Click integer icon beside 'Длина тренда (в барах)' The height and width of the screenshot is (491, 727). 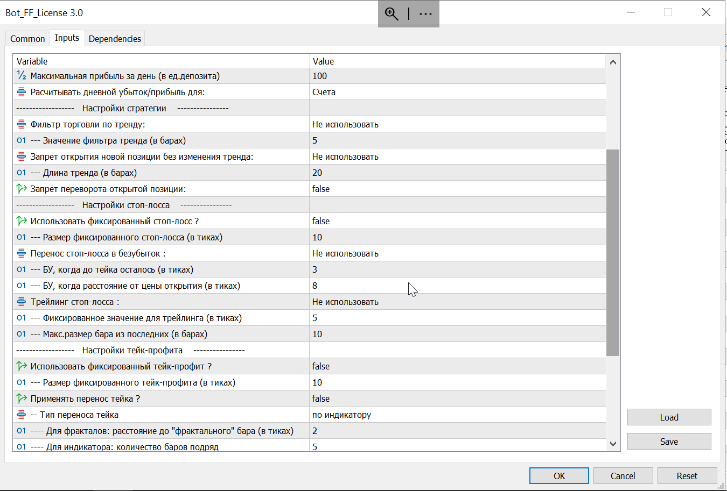[22, 173]
